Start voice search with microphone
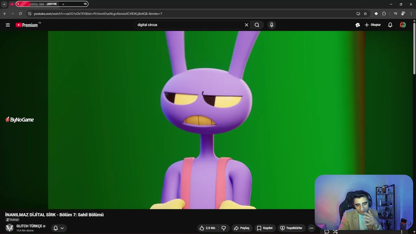This screenshot has width=416, height=234. click(272, 25)
